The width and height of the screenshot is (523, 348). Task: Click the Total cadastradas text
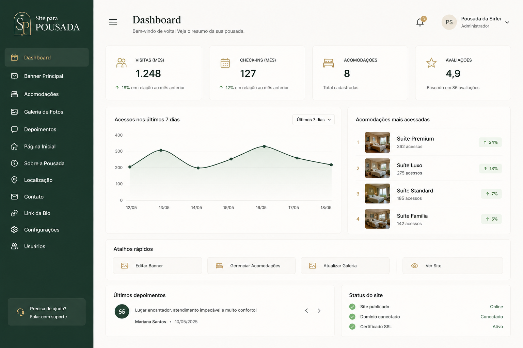click(341, 88)
